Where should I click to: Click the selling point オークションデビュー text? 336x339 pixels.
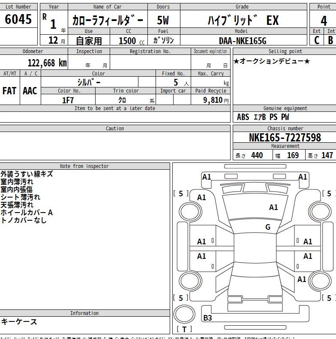[x=272, y=61]
